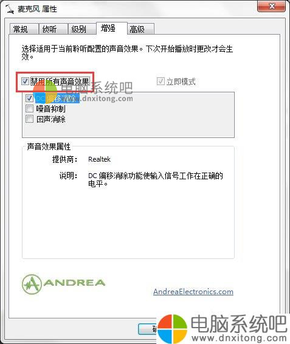Viewport: 290px width, 344px height.
Task: Toggle the 禁用所有声音效果 checkbox
Action: click(25, 81)
